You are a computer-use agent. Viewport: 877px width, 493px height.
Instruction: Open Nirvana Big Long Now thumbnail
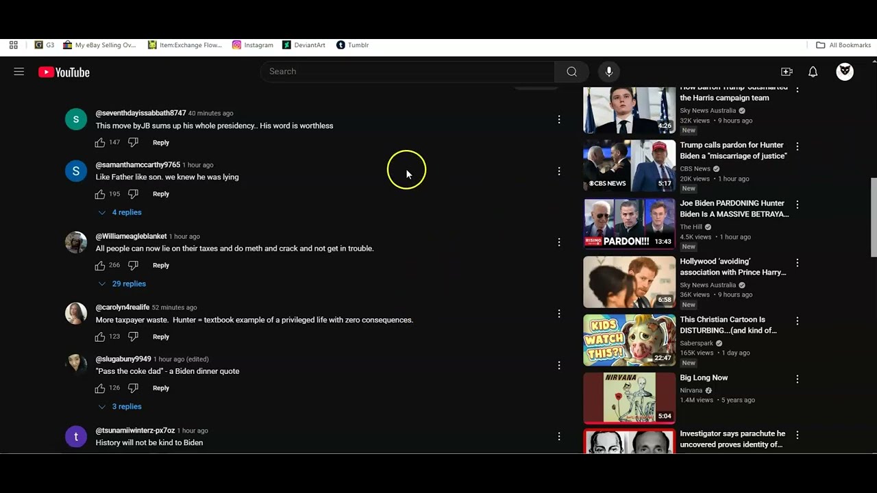(629, 399)
